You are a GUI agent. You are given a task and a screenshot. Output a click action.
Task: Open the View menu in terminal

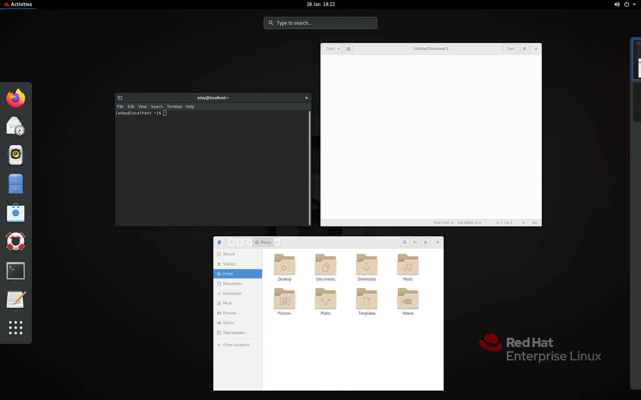tap(142, 107)
